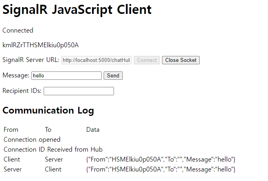Click the Close Socket button
Viewport: 268px width, 181px height.
(x=181, y=60)
